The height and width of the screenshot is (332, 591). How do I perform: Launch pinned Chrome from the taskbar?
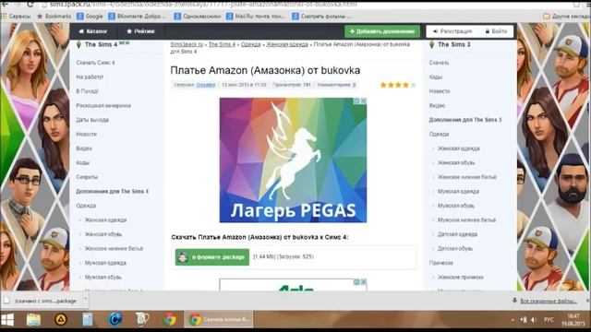[x=170, y=320]
